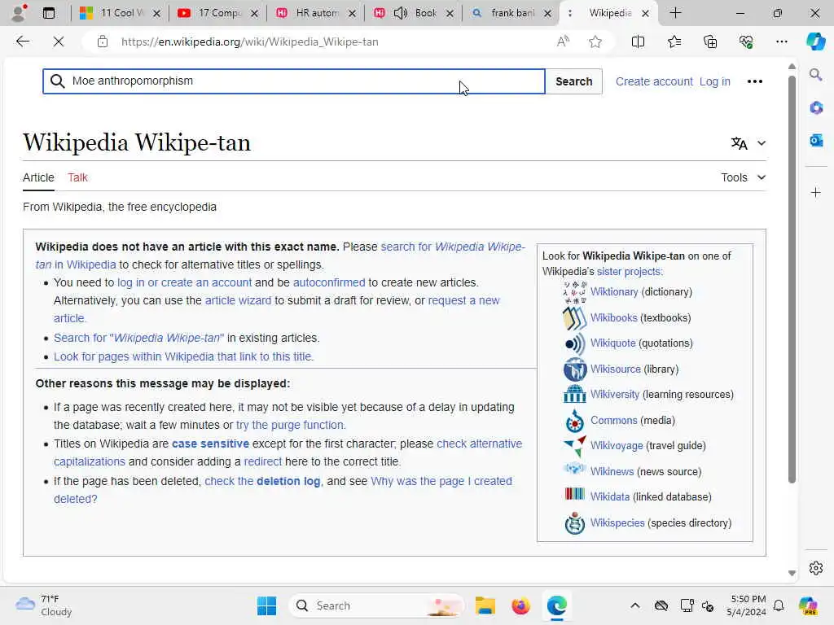This screenshot has width=834, height=625.
Task: Launch Firefox from the taskbar
Action: [x=520, y=605]
